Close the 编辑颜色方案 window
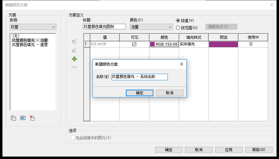 pos(272,5)
